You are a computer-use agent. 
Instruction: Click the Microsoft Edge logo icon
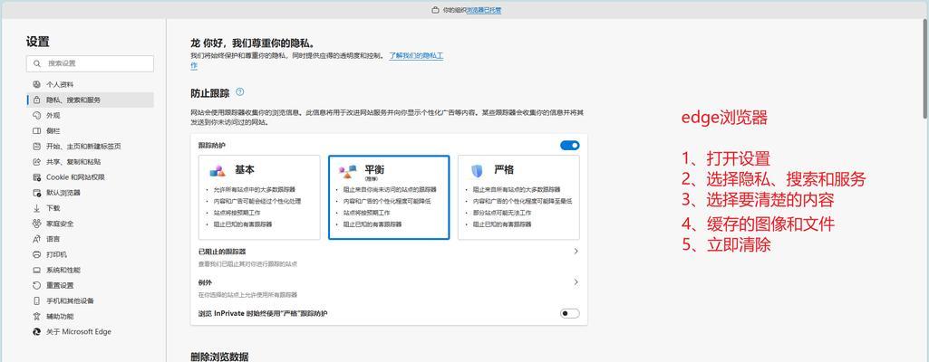pos(36,332)
